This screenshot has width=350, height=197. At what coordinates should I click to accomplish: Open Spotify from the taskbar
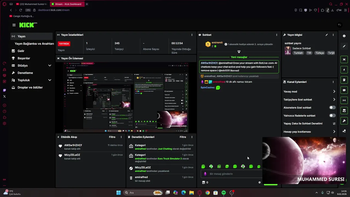point(224,193)
